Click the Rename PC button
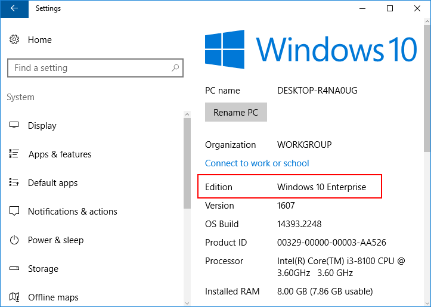The width and height of the screenshot is (431, 307). click(x=236, y=112)
